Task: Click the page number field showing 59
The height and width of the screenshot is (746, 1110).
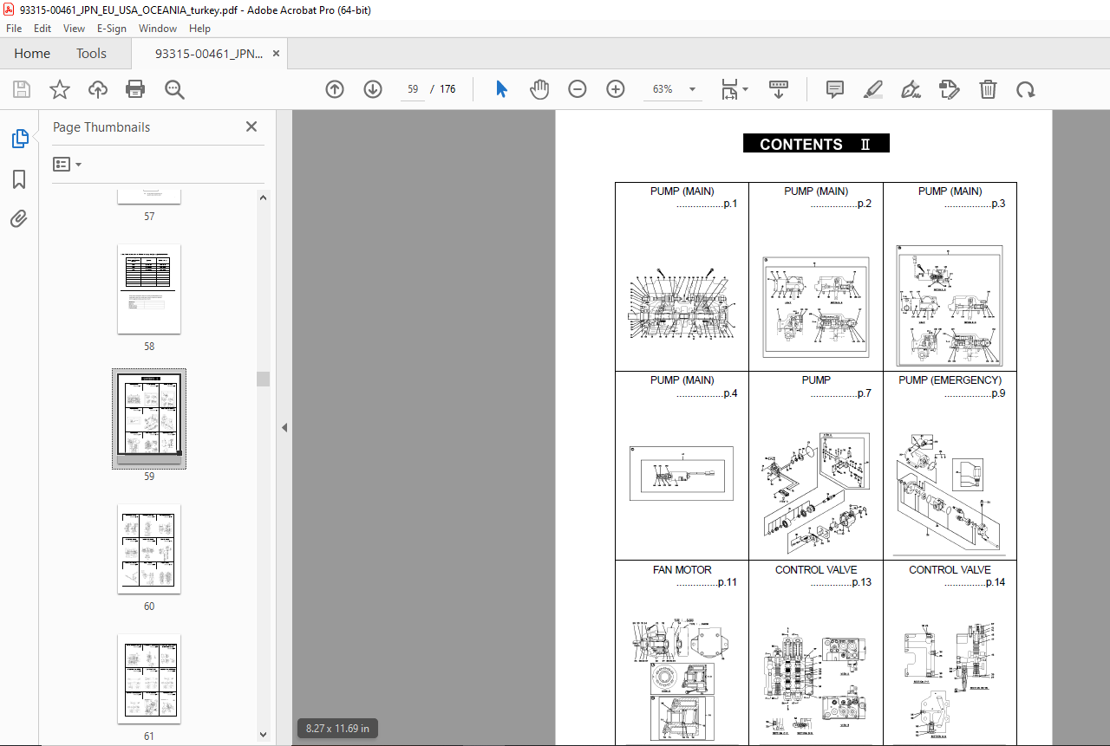Action: pos(413,89)
